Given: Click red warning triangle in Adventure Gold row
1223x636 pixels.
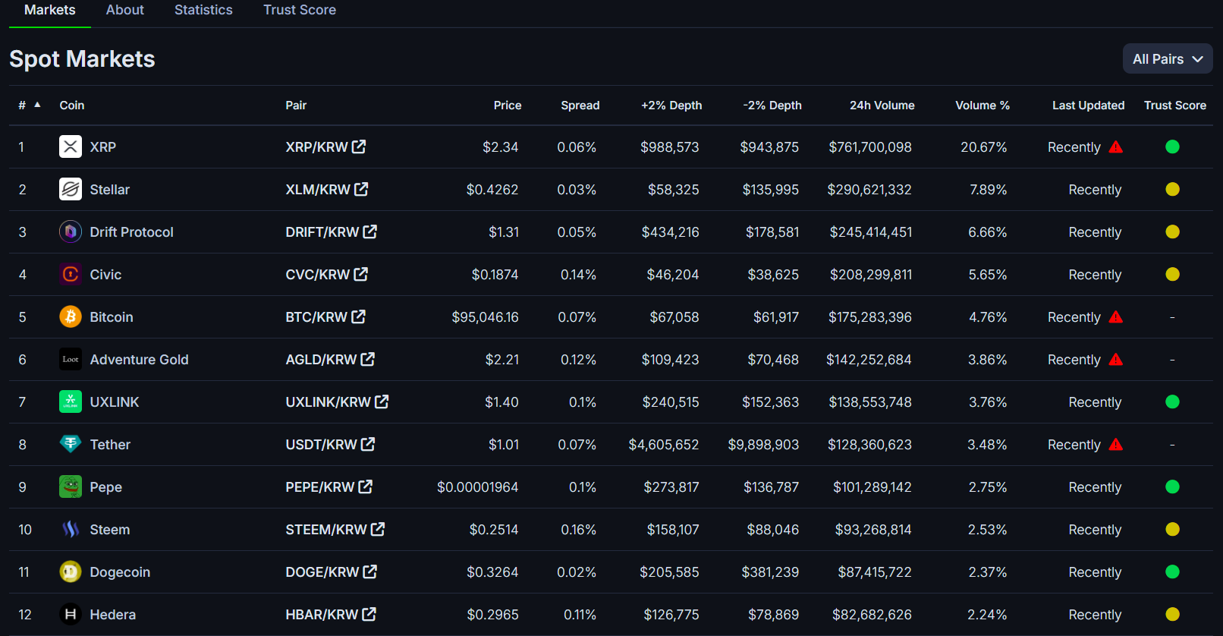Looking at the screenshot, I should point(1116,360).
